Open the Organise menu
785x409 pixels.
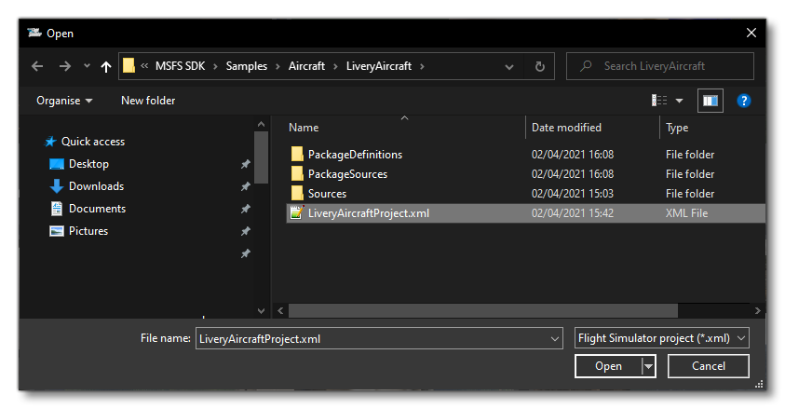[64, 101]
